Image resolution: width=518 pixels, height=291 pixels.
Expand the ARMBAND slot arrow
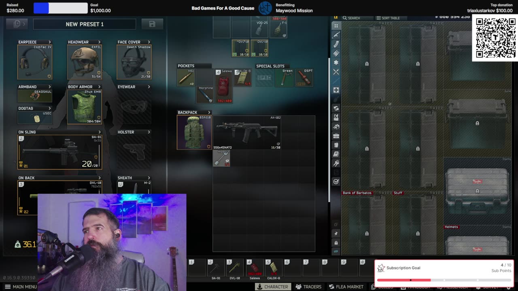pyautogui.click(x=50, y=87)
